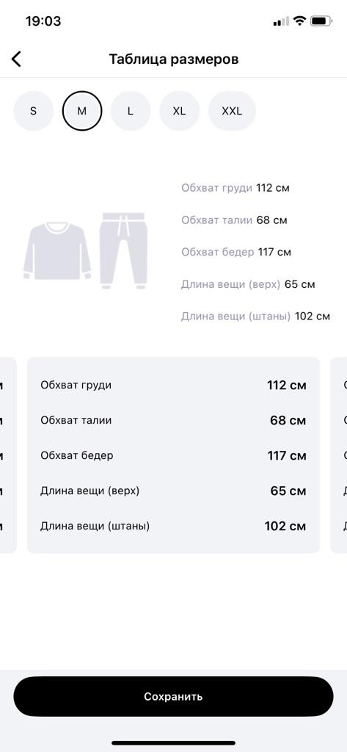This screenshot has height=752, width=347.
Task: Select size S
Action: click(33, 111)
